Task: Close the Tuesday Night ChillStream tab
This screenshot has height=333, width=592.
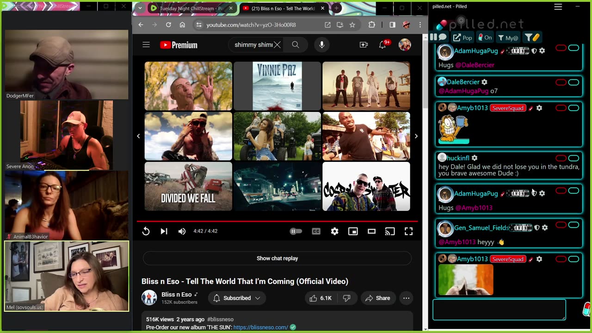Action: point(230,8)
